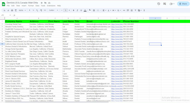190x103 pixels.
Task: Open the Extensions menu
Action: pyautogui.click(x=51, y=6)
